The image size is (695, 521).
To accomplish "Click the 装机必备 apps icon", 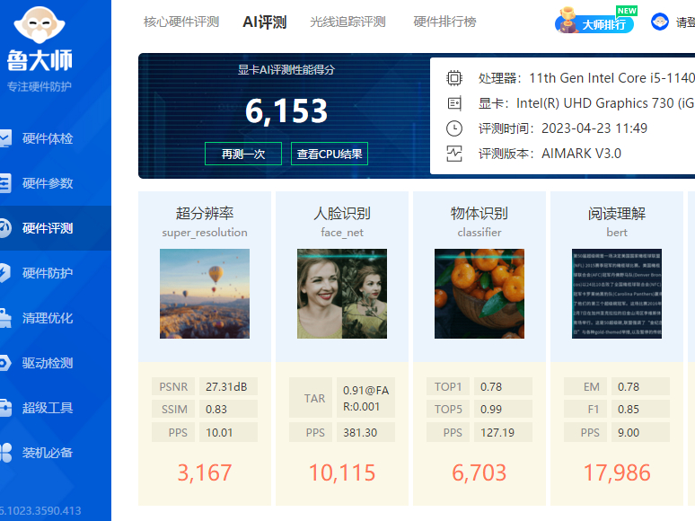I will [x=5, y=452].
